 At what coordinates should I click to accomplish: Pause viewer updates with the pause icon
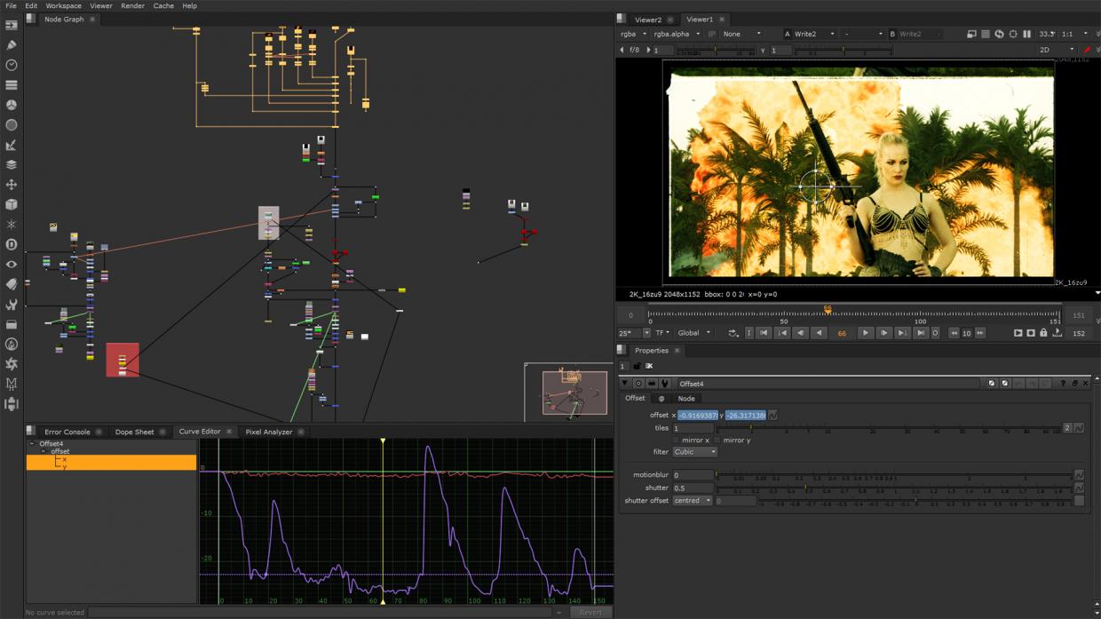(1027, 34)
